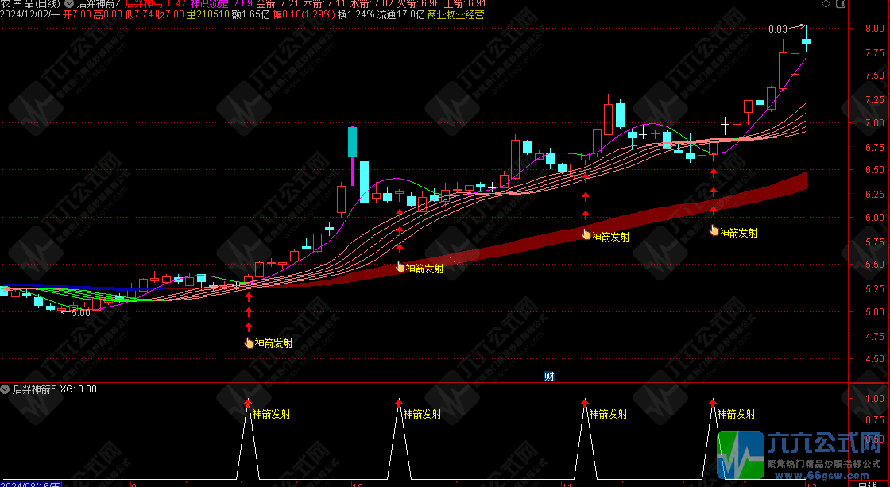This screenshot has height=487, width=890.
Task: Click the diamond icon at chart top-right
Action: (826, 4)
